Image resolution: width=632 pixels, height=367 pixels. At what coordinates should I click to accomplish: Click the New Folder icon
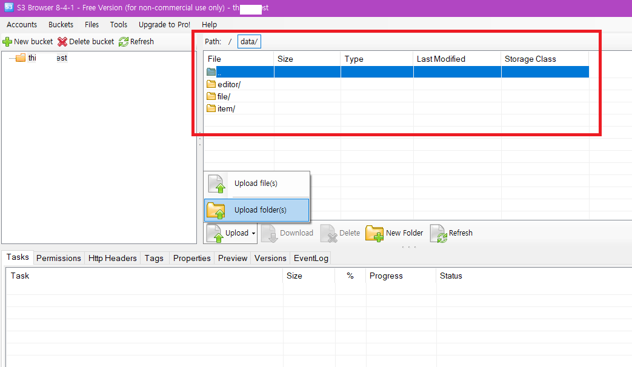pyautogui.click(x=374, y=233)
